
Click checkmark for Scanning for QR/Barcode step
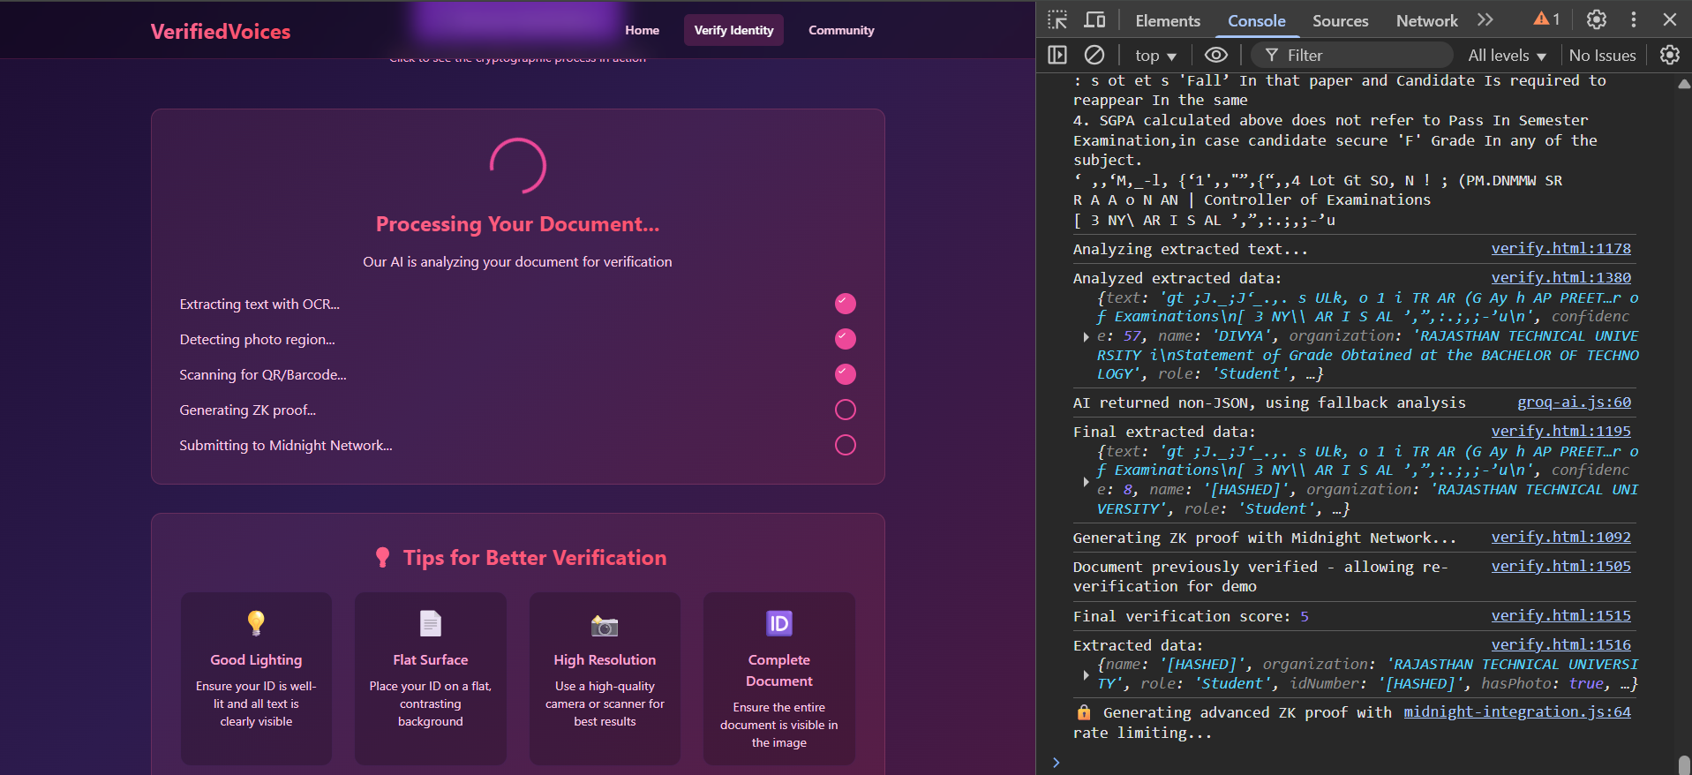coord(846,374)
